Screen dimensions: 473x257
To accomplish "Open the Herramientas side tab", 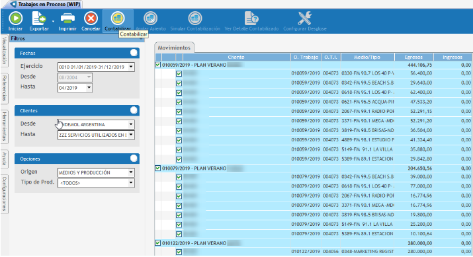I will [x=4, y=126].
